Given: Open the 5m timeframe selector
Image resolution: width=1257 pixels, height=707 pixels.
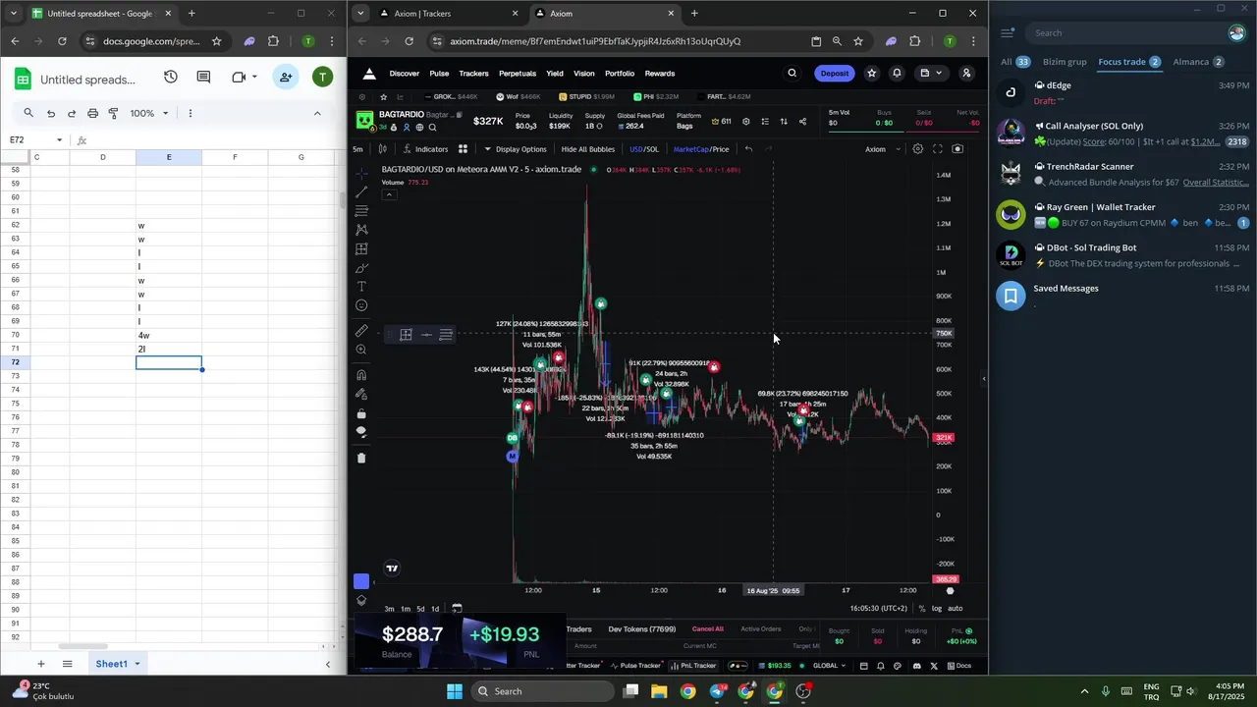Looking at the screenshot, I should [x=357, y=149].
